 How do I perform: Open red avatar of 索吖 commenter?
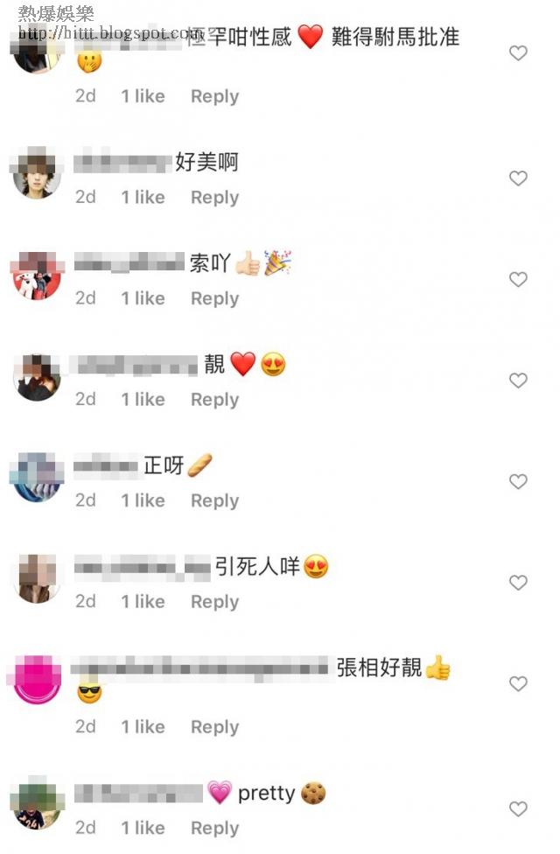click(37, 275)
